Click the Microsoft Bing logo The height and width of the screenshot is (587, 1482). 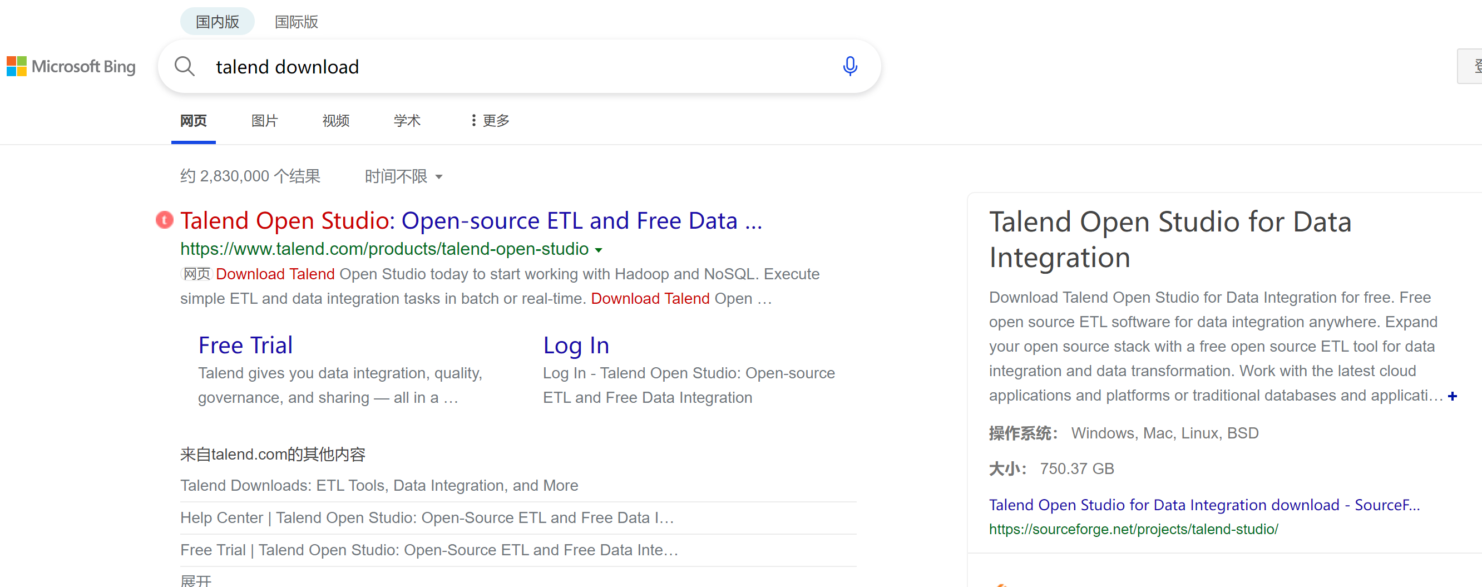(x=71, y=67)
